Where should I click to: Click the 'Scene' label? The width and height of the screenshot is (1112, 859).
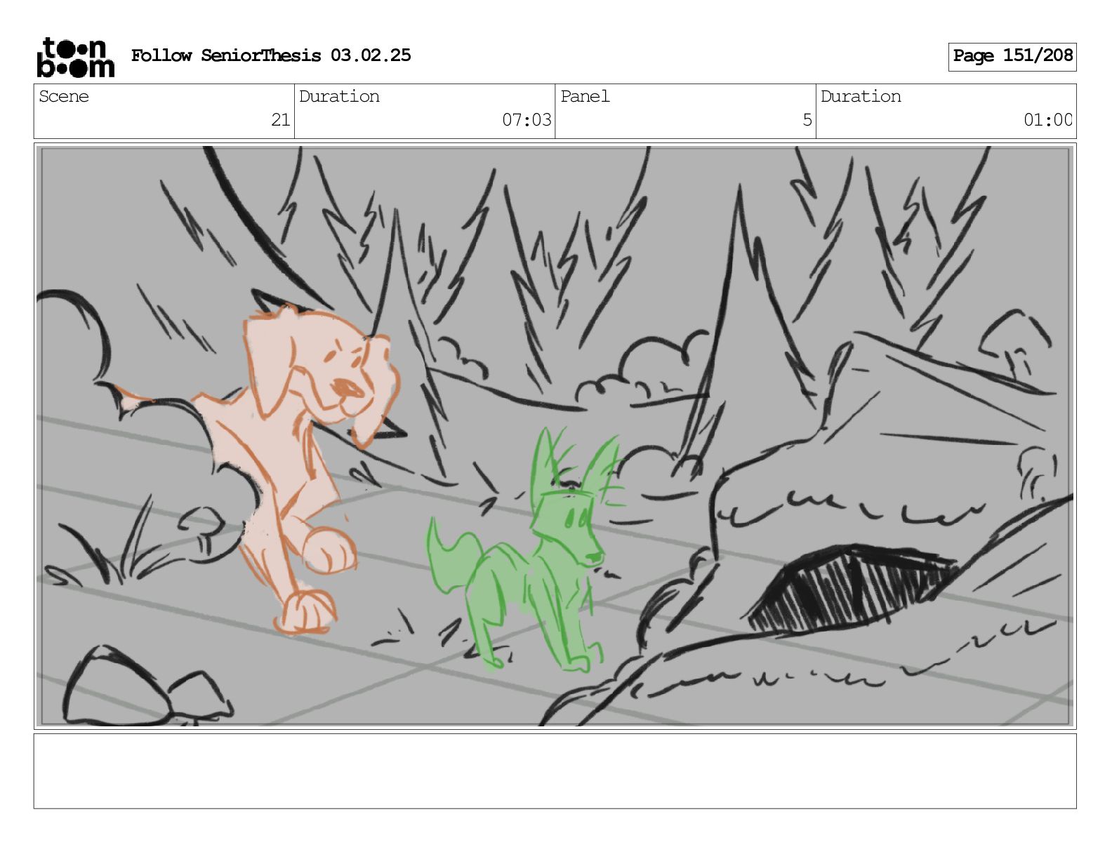64,97
